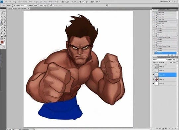Close the open document tab
Screen dimensions: 179x130
[x=29, y=9]
